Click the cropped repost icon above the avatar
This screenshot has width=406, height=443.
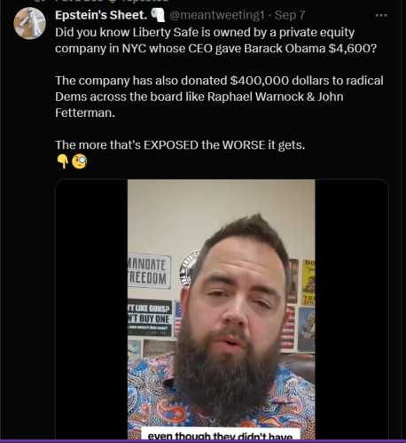(x=37, y=1)
